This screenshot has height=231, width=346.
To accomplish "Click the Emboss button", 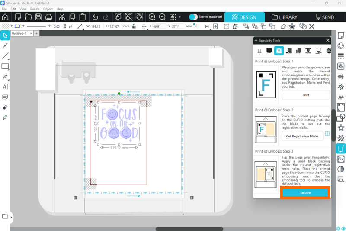I will click(x=306, y=192).
